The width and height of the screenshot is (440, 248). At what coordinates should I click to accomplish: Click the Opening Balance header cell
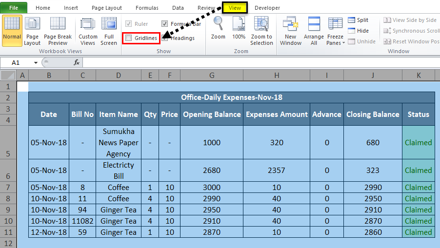(212, 114)
